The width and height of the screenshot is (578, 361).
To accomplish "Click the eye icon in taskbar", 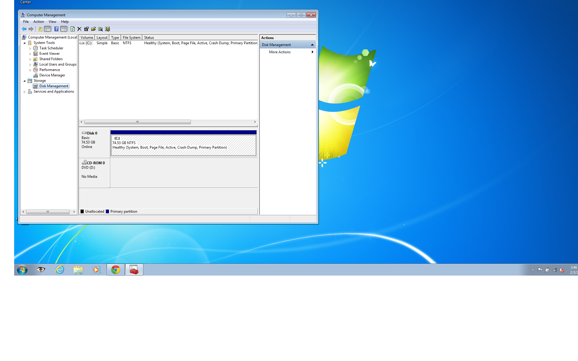I will [41, 270].
